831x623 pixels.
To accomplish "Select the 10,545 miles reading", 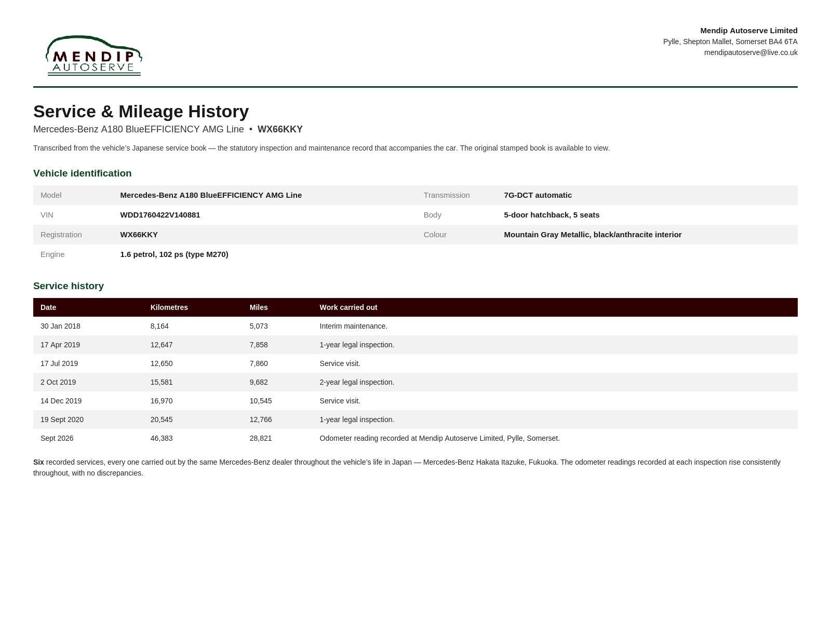I will coord(261,401).
